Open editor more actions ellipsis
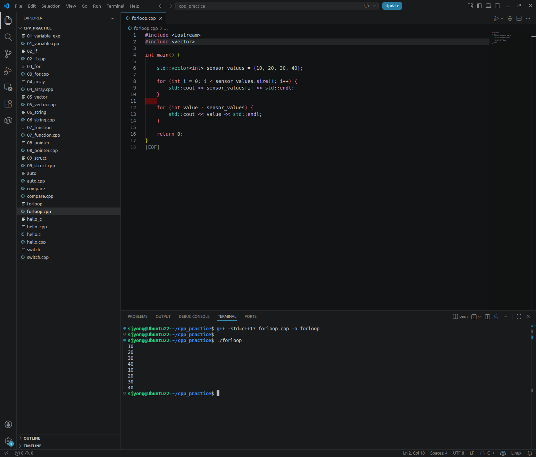The image size is (536, 457). click(528, 18)
